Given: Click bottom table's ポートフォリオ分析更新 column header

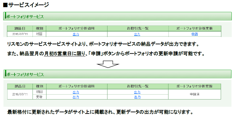Looking at the screenshot, I should coord(195,86).
